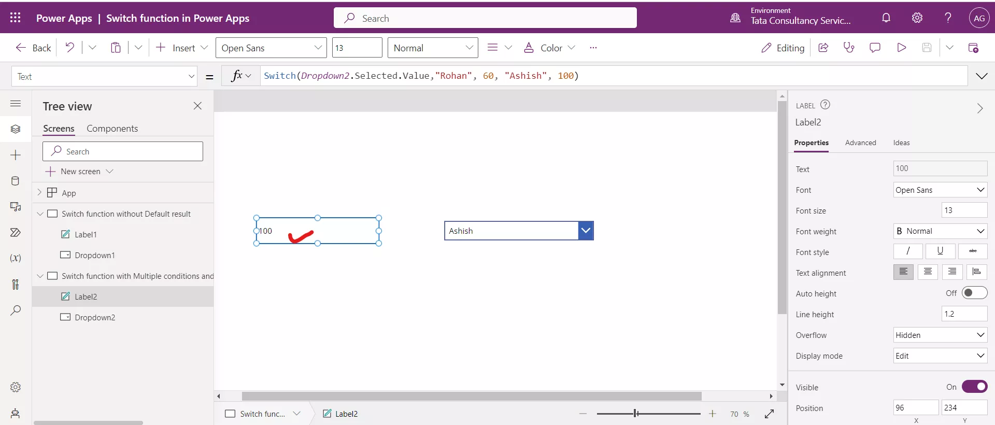Set text alignment to justify

pos(976,272)
